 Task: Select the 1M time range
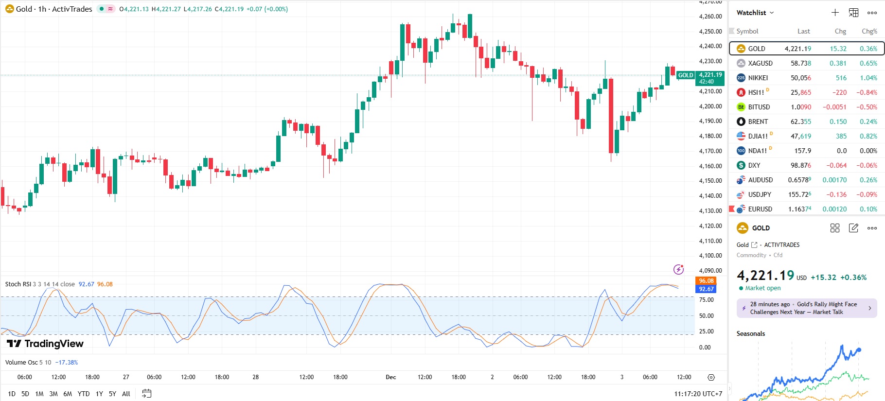(x=39, y=394)
